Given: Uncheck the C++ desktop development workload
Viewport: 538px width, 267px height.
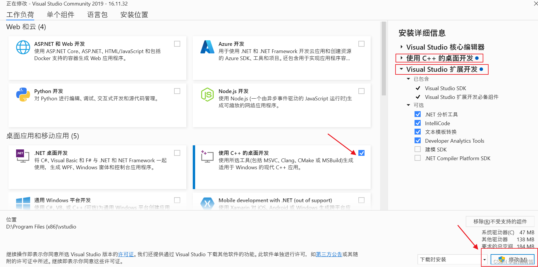Looking at the screenshot, I should pos(361,153).
